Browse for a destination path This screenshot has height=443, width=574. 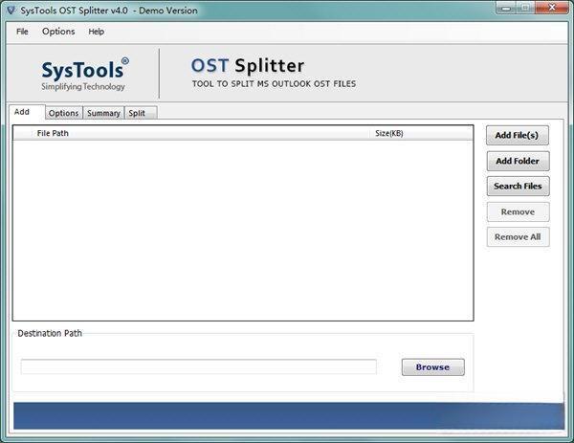click(x=432, y=367)
